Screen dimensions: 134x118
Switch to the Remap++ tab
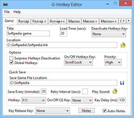point(57,21)
